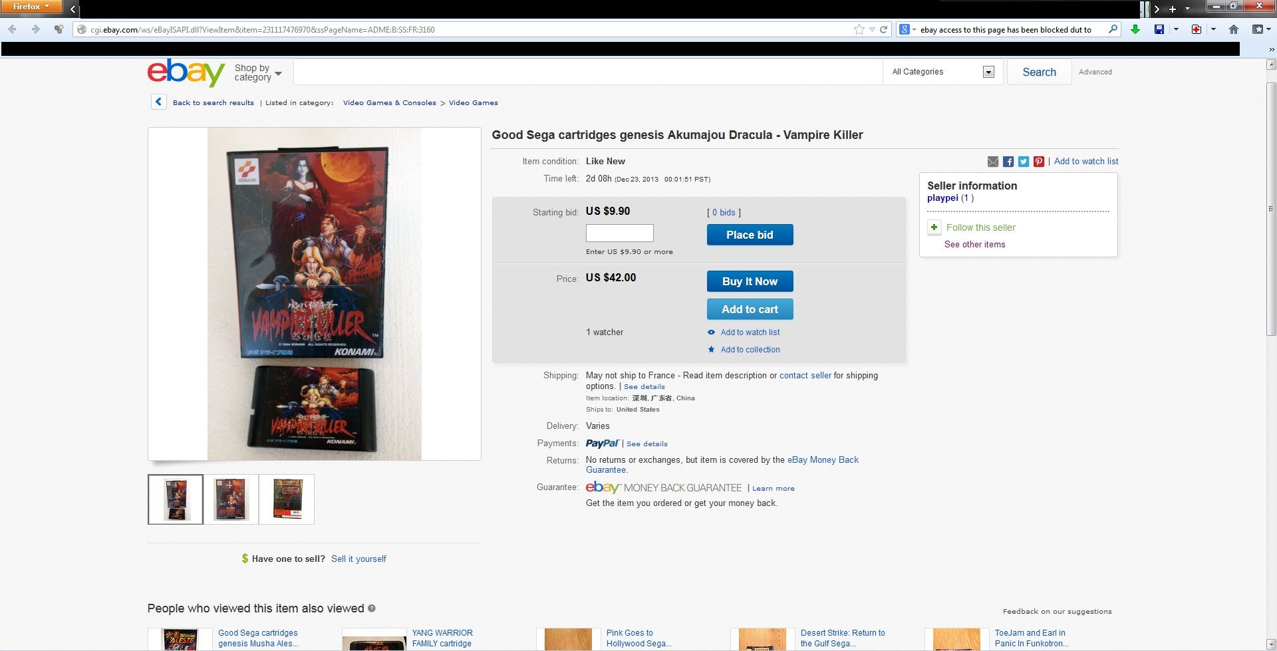
Task: Select the second product thumbnail
Action: tap(231, 499)
